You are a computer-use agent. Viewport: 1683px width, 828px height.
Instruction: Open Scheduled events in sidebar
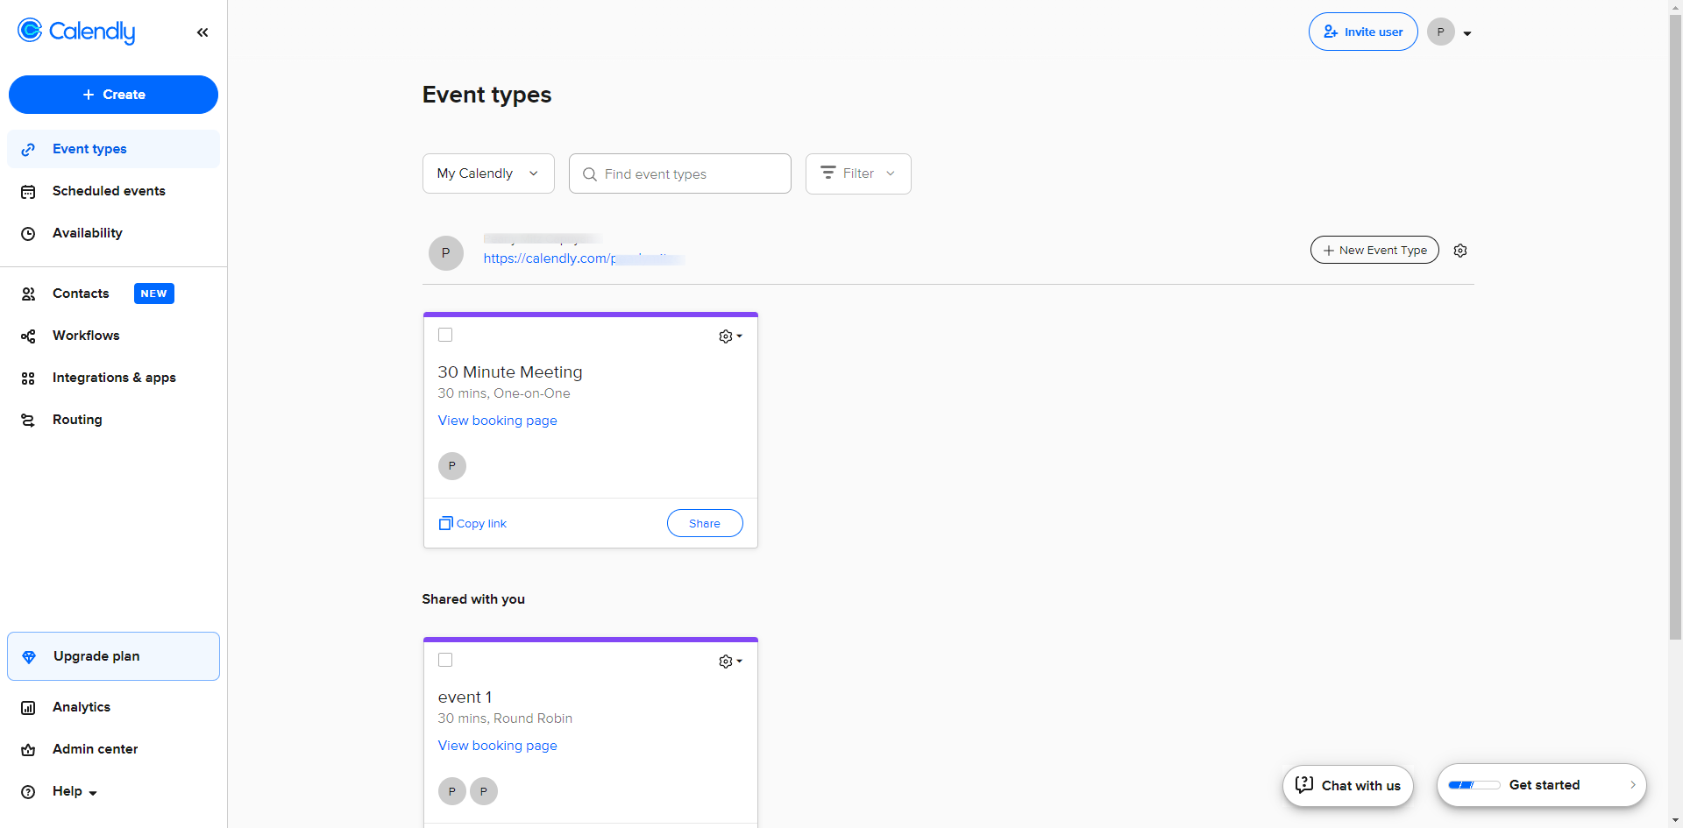click(x=113, y=191)
